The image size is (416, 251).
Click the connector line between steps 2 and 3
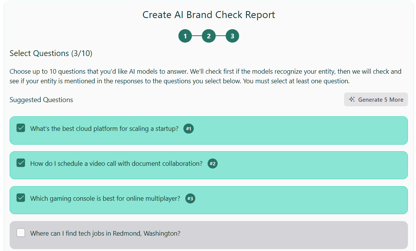pyautogui.click(x=221, y=36)
